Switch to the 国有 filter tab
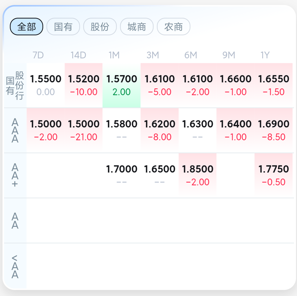 point(63,27)
